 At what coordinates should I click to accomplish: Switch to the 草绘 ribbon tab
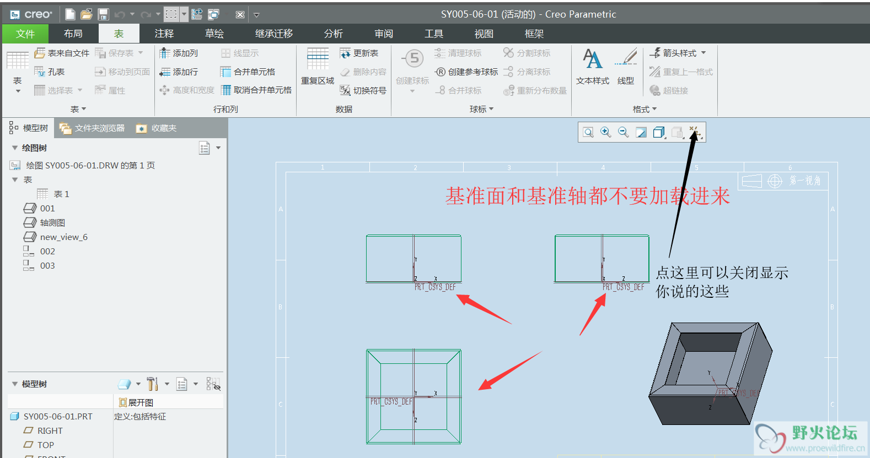[214, 34]
